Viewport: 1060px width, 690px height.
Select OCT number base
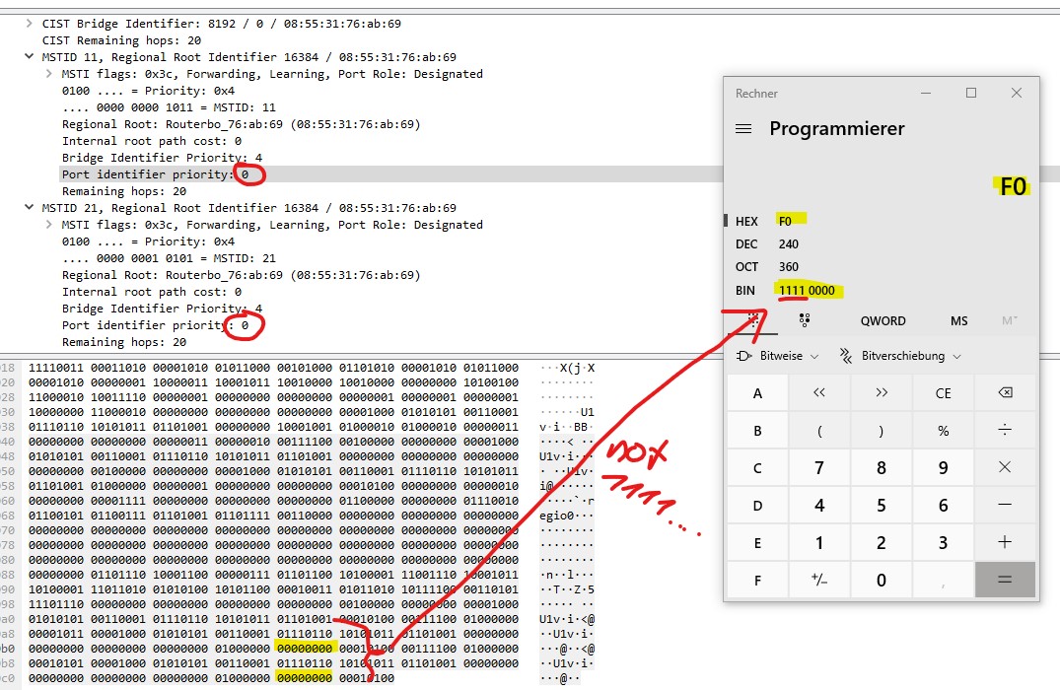click(x=882, y=267)
